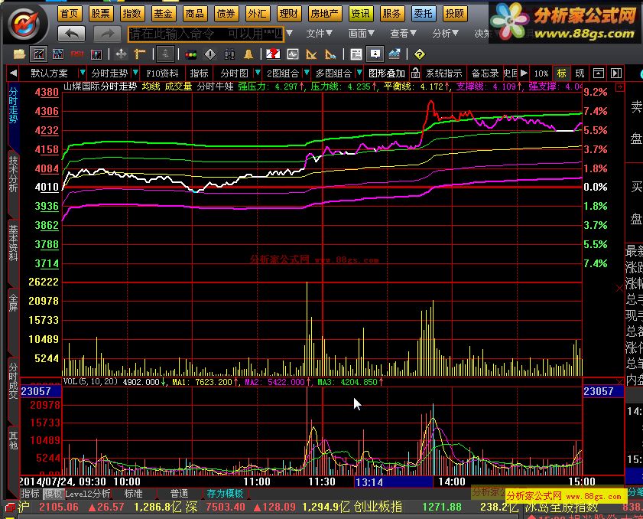Select the 基本资料 side tab
The height and width of the screenshot is (519, 643).
(x=13, y=243)
